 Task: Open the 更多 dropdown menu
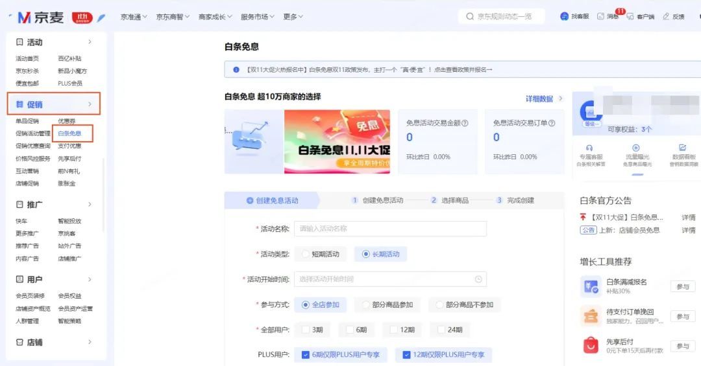(293, 16)
